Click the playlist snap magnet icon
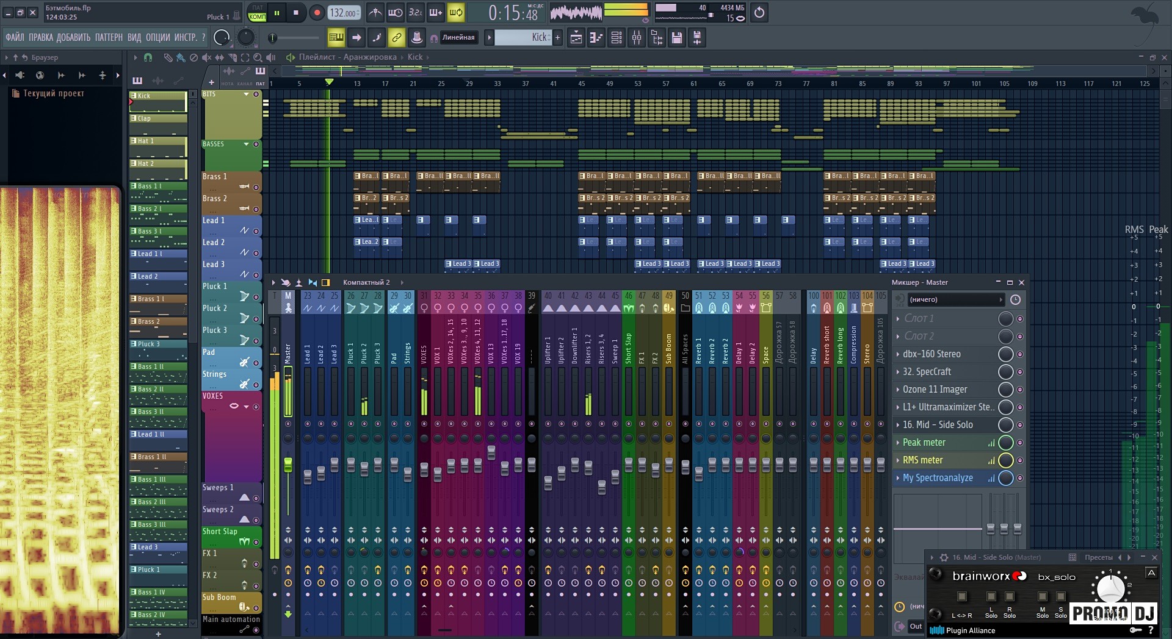 click(148, 57)
